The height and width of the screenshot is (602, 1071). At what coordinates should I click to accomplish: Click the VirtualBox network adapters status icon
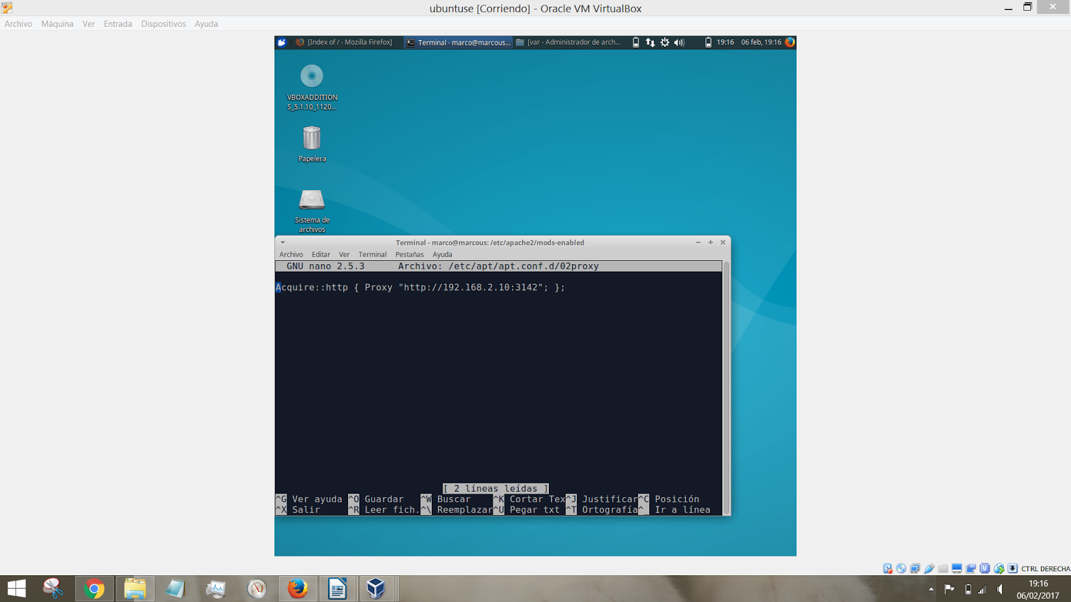(x=915, y=569)
